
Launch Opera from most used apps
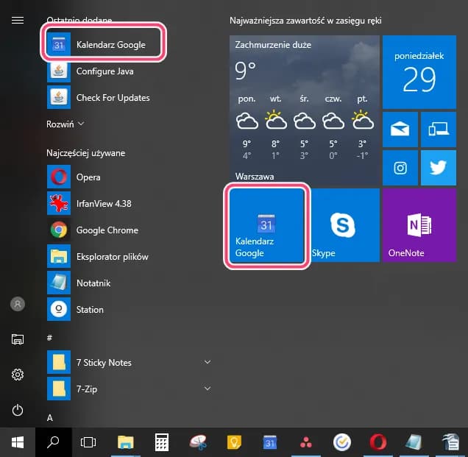(x=88, y=177)
